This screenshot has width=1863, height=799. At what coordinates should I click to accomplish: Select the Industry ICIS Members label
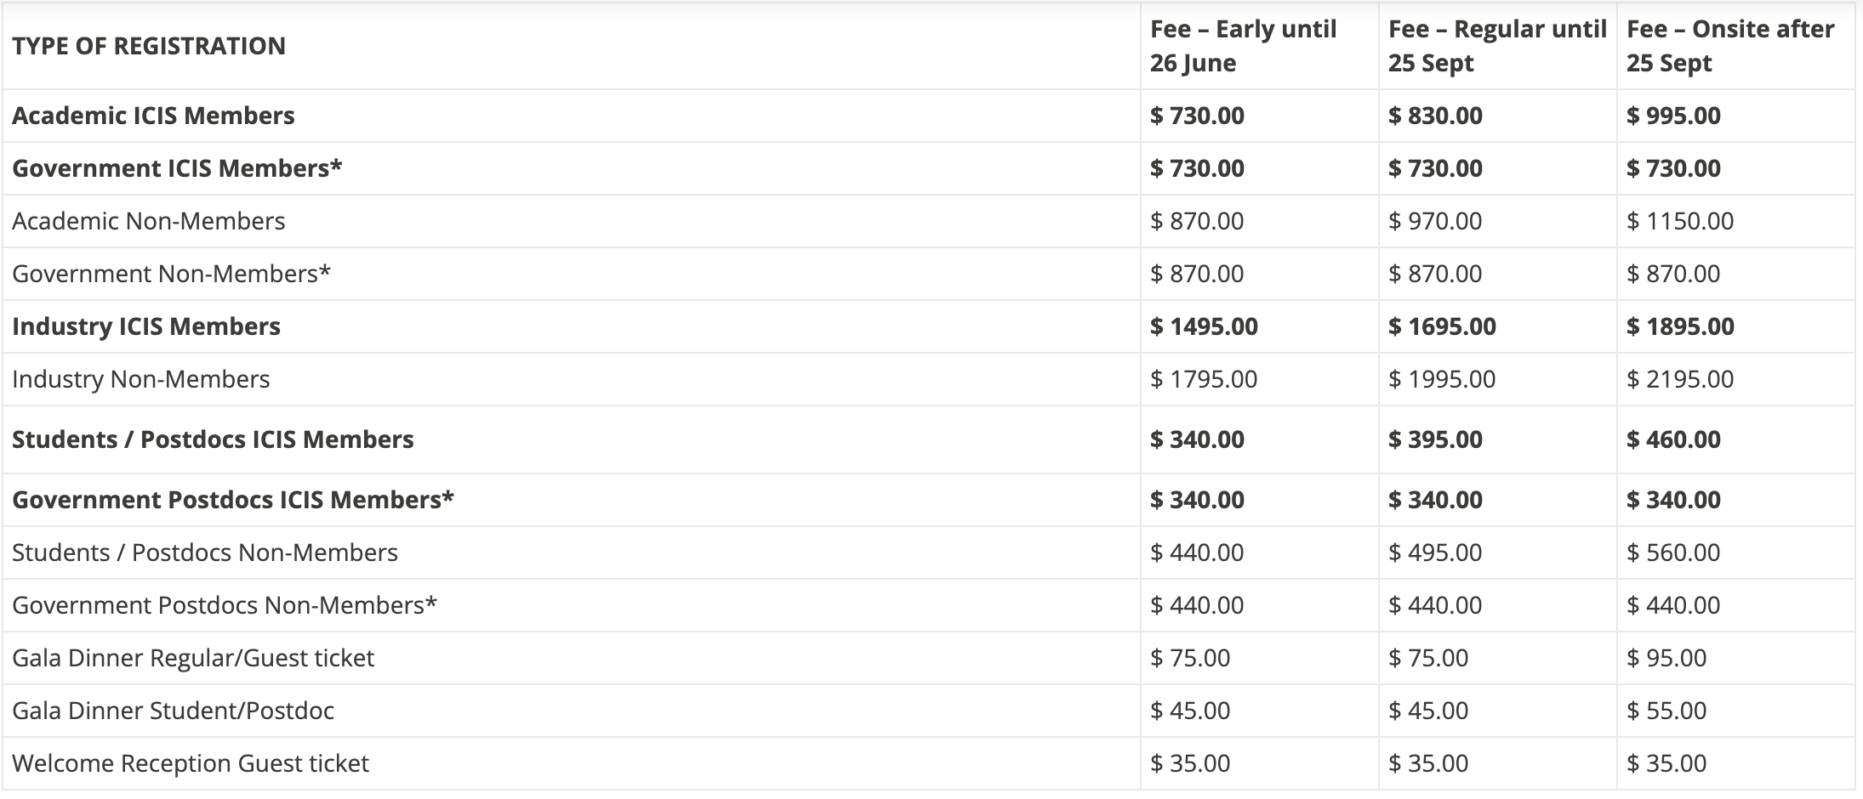pyautogui.click(x=146, y=326)
